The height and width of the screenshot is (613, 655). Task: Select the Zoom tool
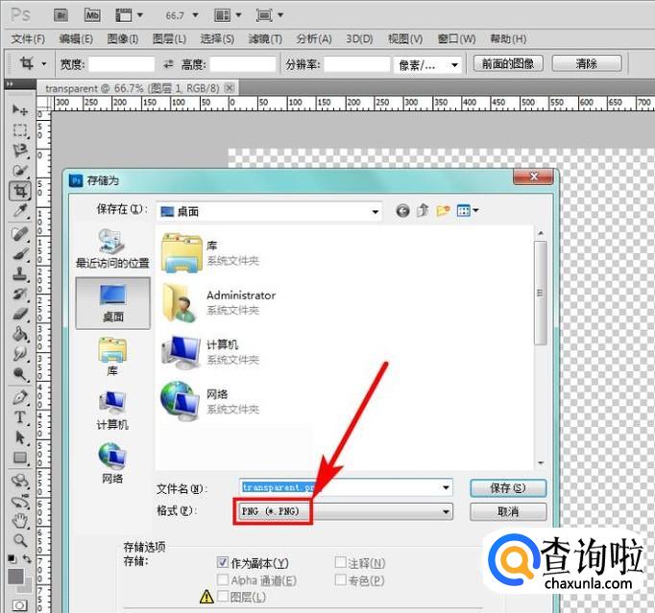click(x=19, y=541)
